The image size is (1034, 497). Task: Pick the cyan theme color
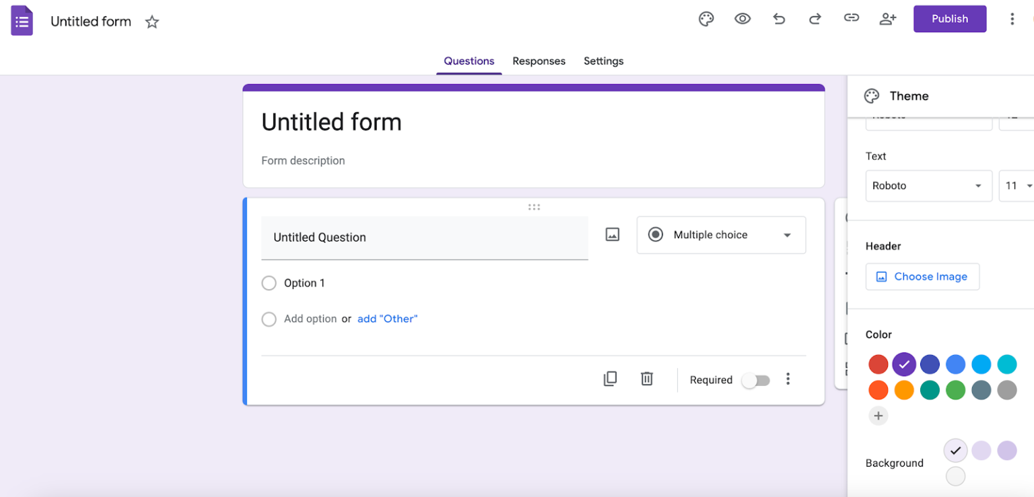[1006, 365]
